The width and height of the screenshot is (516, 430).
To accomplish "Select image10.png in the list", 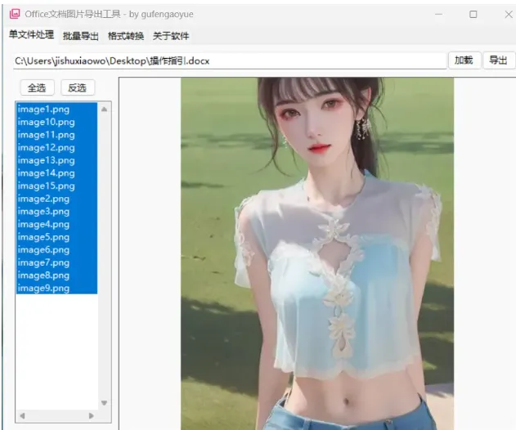I will coord(56,122).
